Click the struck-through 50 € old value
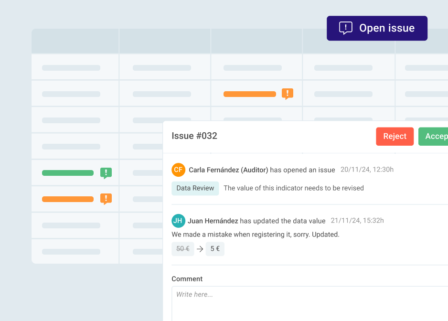The image size is (448, 321). [183, 249]
